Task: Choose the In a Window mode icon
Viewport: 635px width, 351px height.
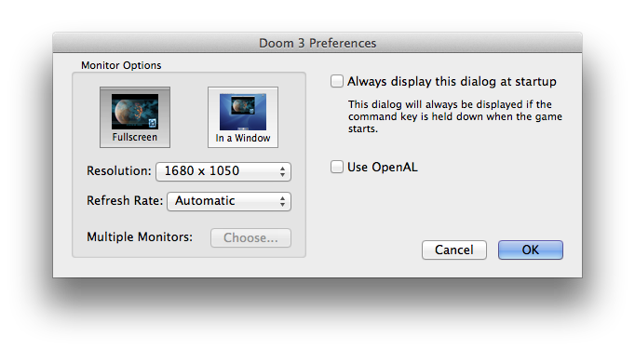Action: [x=243, y=117]
